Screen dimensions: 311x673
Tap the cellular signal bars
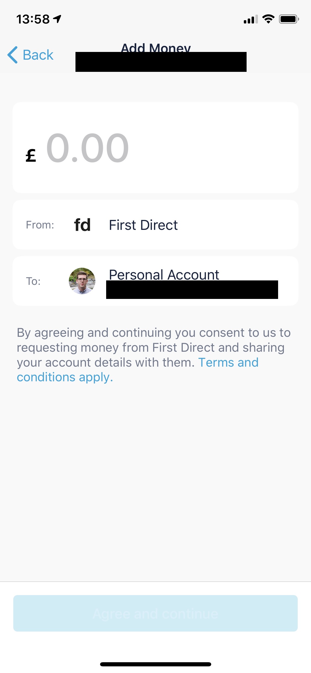pyautogui.click(x=250, y=19)
